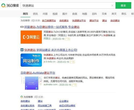134x110 pixels.
Task: Click 反馈 in the lower 为您推荐 section
Action: click(40, 97)
